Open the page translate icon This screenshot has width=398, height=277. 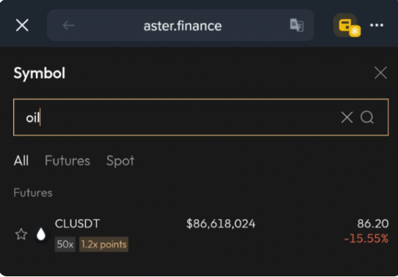296,25
